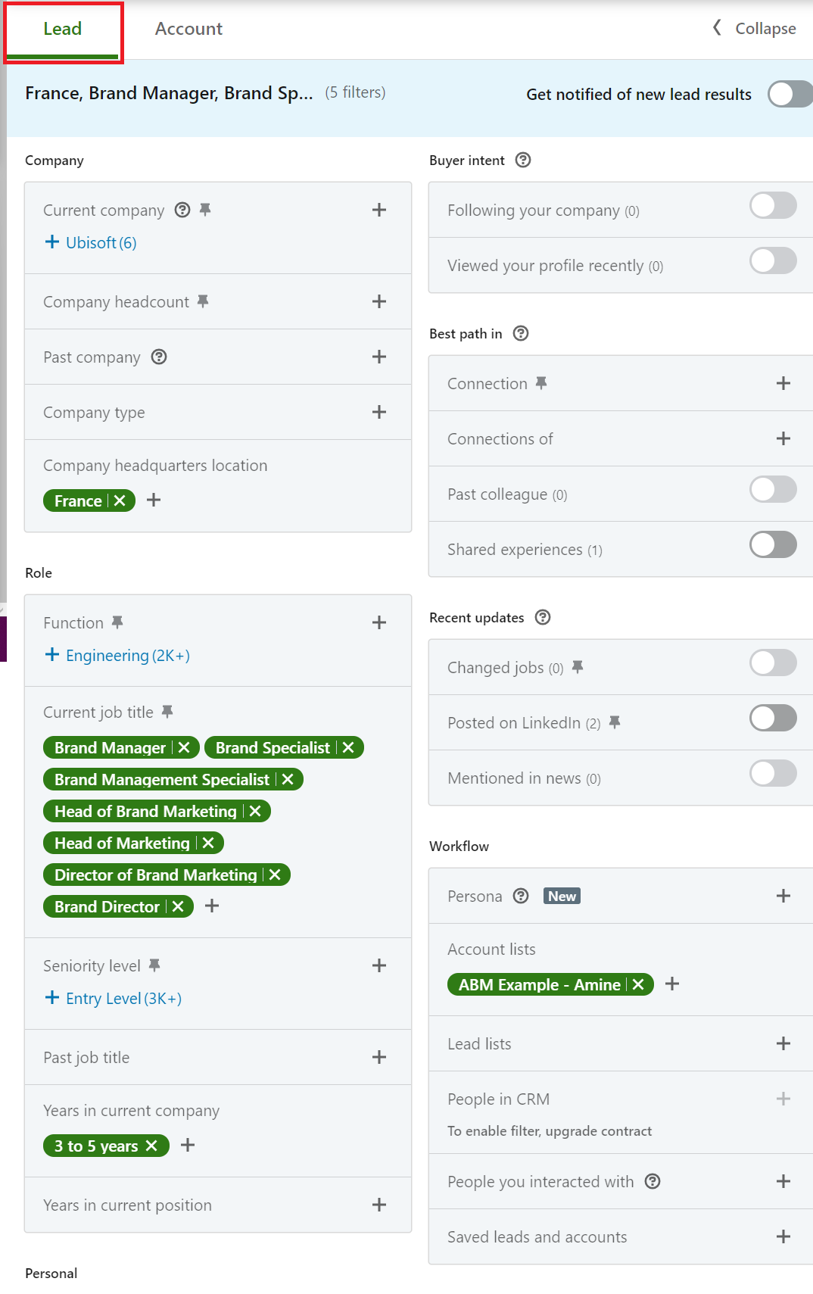Image resolution: width=813 pixels, height=1294 pixels.
Task: Remove the ABM Example - Amine account list
Action: (x=638, y=984)
